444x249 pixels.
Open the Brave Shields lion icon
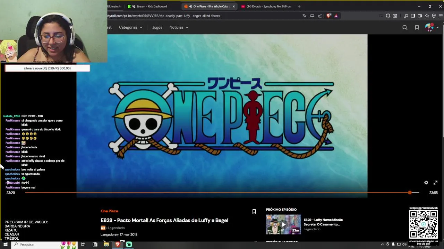(328, 16)
